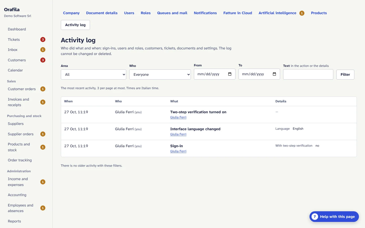
Task: Click the Supplier orders count badge
Action: pyautogui.click(x=43, y=134)
